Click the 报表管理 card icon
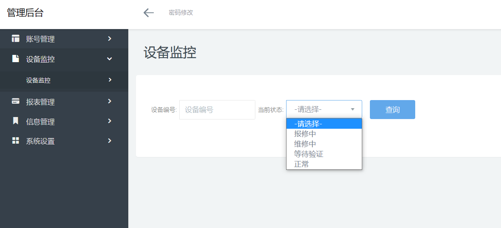The image size is (501, 228). pos(16,101)
